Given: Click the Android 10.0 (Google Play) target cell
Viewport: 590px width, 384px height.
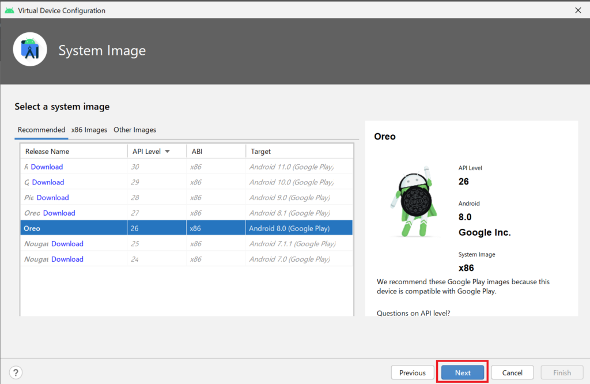Looking at the screenshot, I should point(299,182).
